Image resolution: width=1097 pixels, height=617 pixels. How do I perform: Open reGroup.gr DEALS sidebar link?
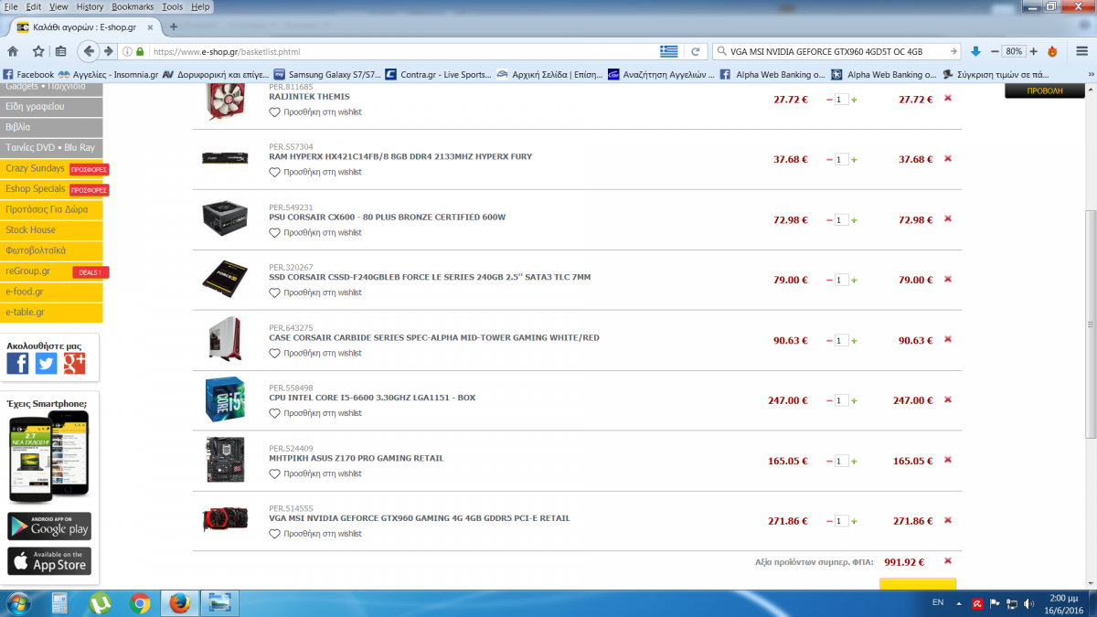point(51,271)
